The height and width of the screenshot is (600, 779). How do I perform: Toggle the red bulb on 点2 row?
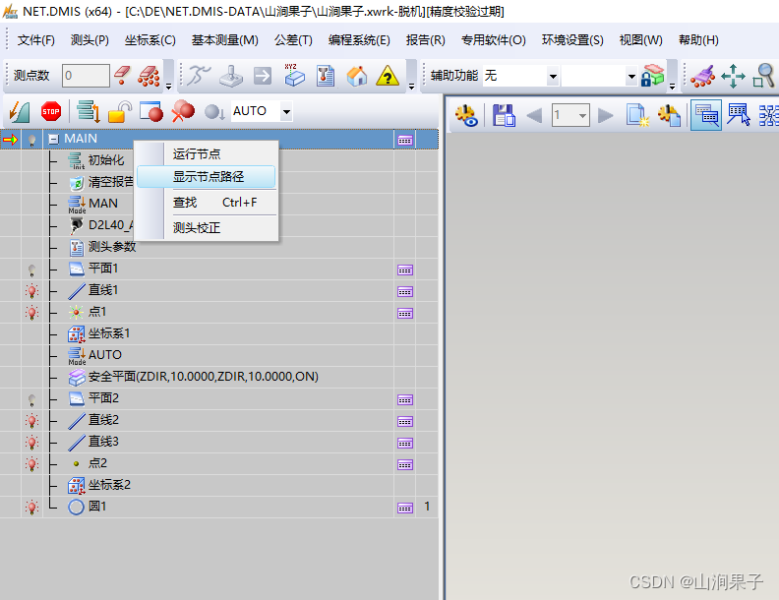click(x=31, y=464)
